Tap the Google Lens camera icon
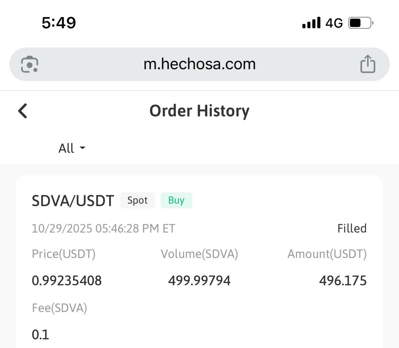This screenshot has width=399, height=348. coord(30,64)
